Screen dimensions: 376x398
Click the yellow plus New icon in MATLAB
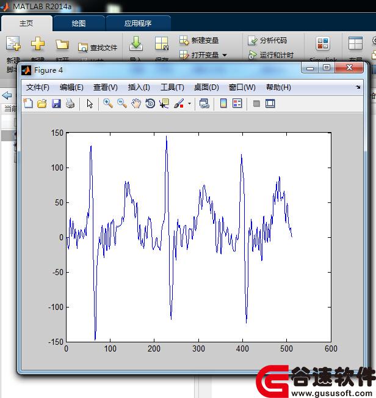tap(37, 43)
